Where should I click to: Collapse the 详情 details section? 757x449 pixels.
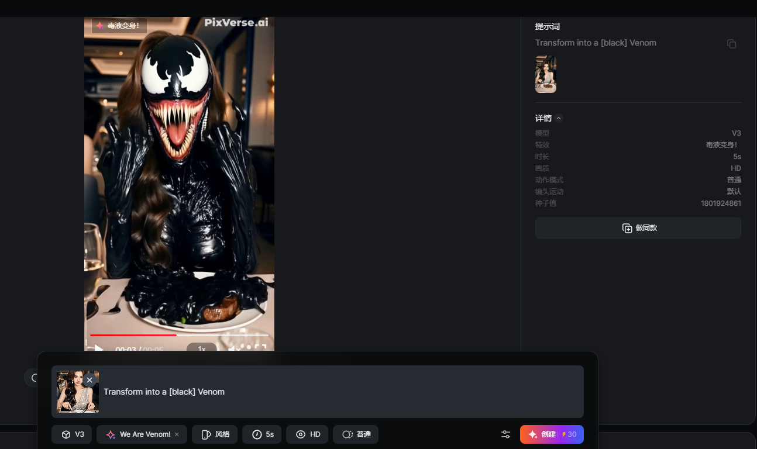pyautogui.click(x=559, y=118)
